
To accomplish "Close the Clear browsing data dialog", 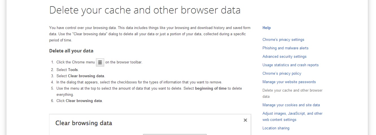I will pos(245,120).
